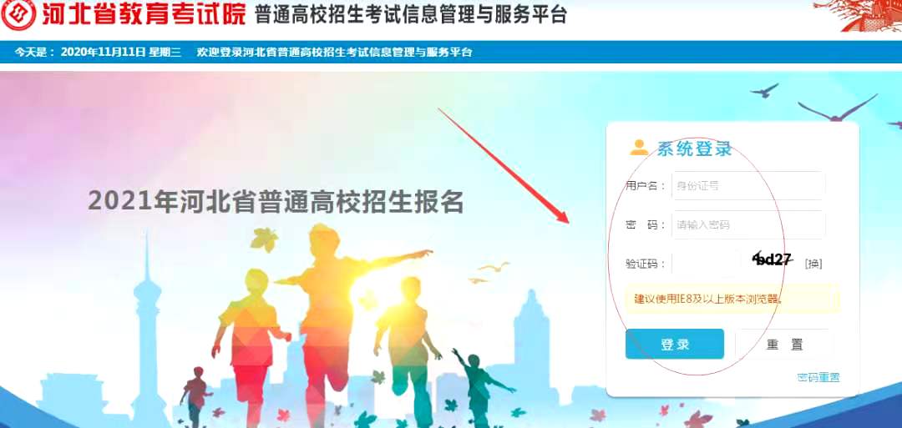Click the date text 2020年11月11日 星期三

click(121, 53)
